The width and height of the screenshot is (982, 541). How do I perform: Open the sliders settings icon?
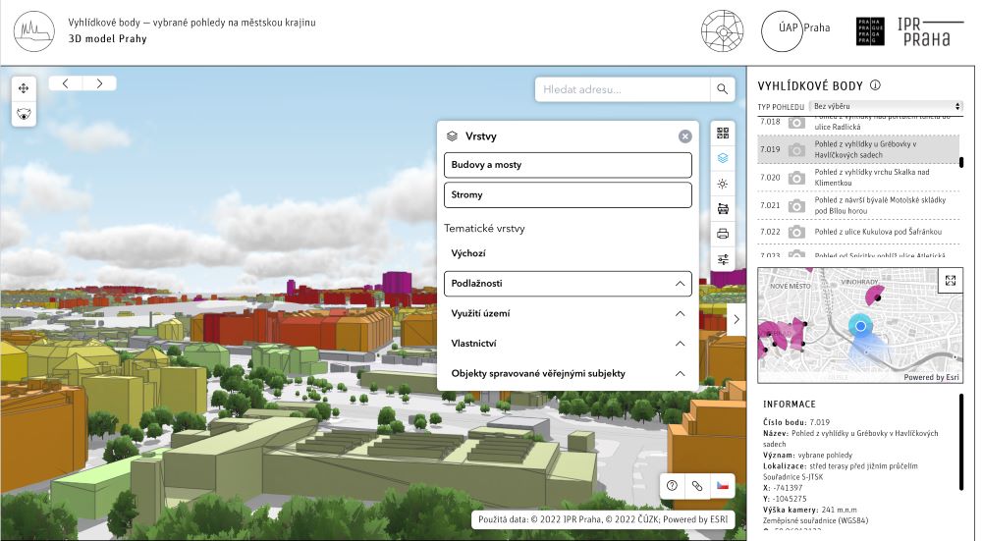point(724,259)
